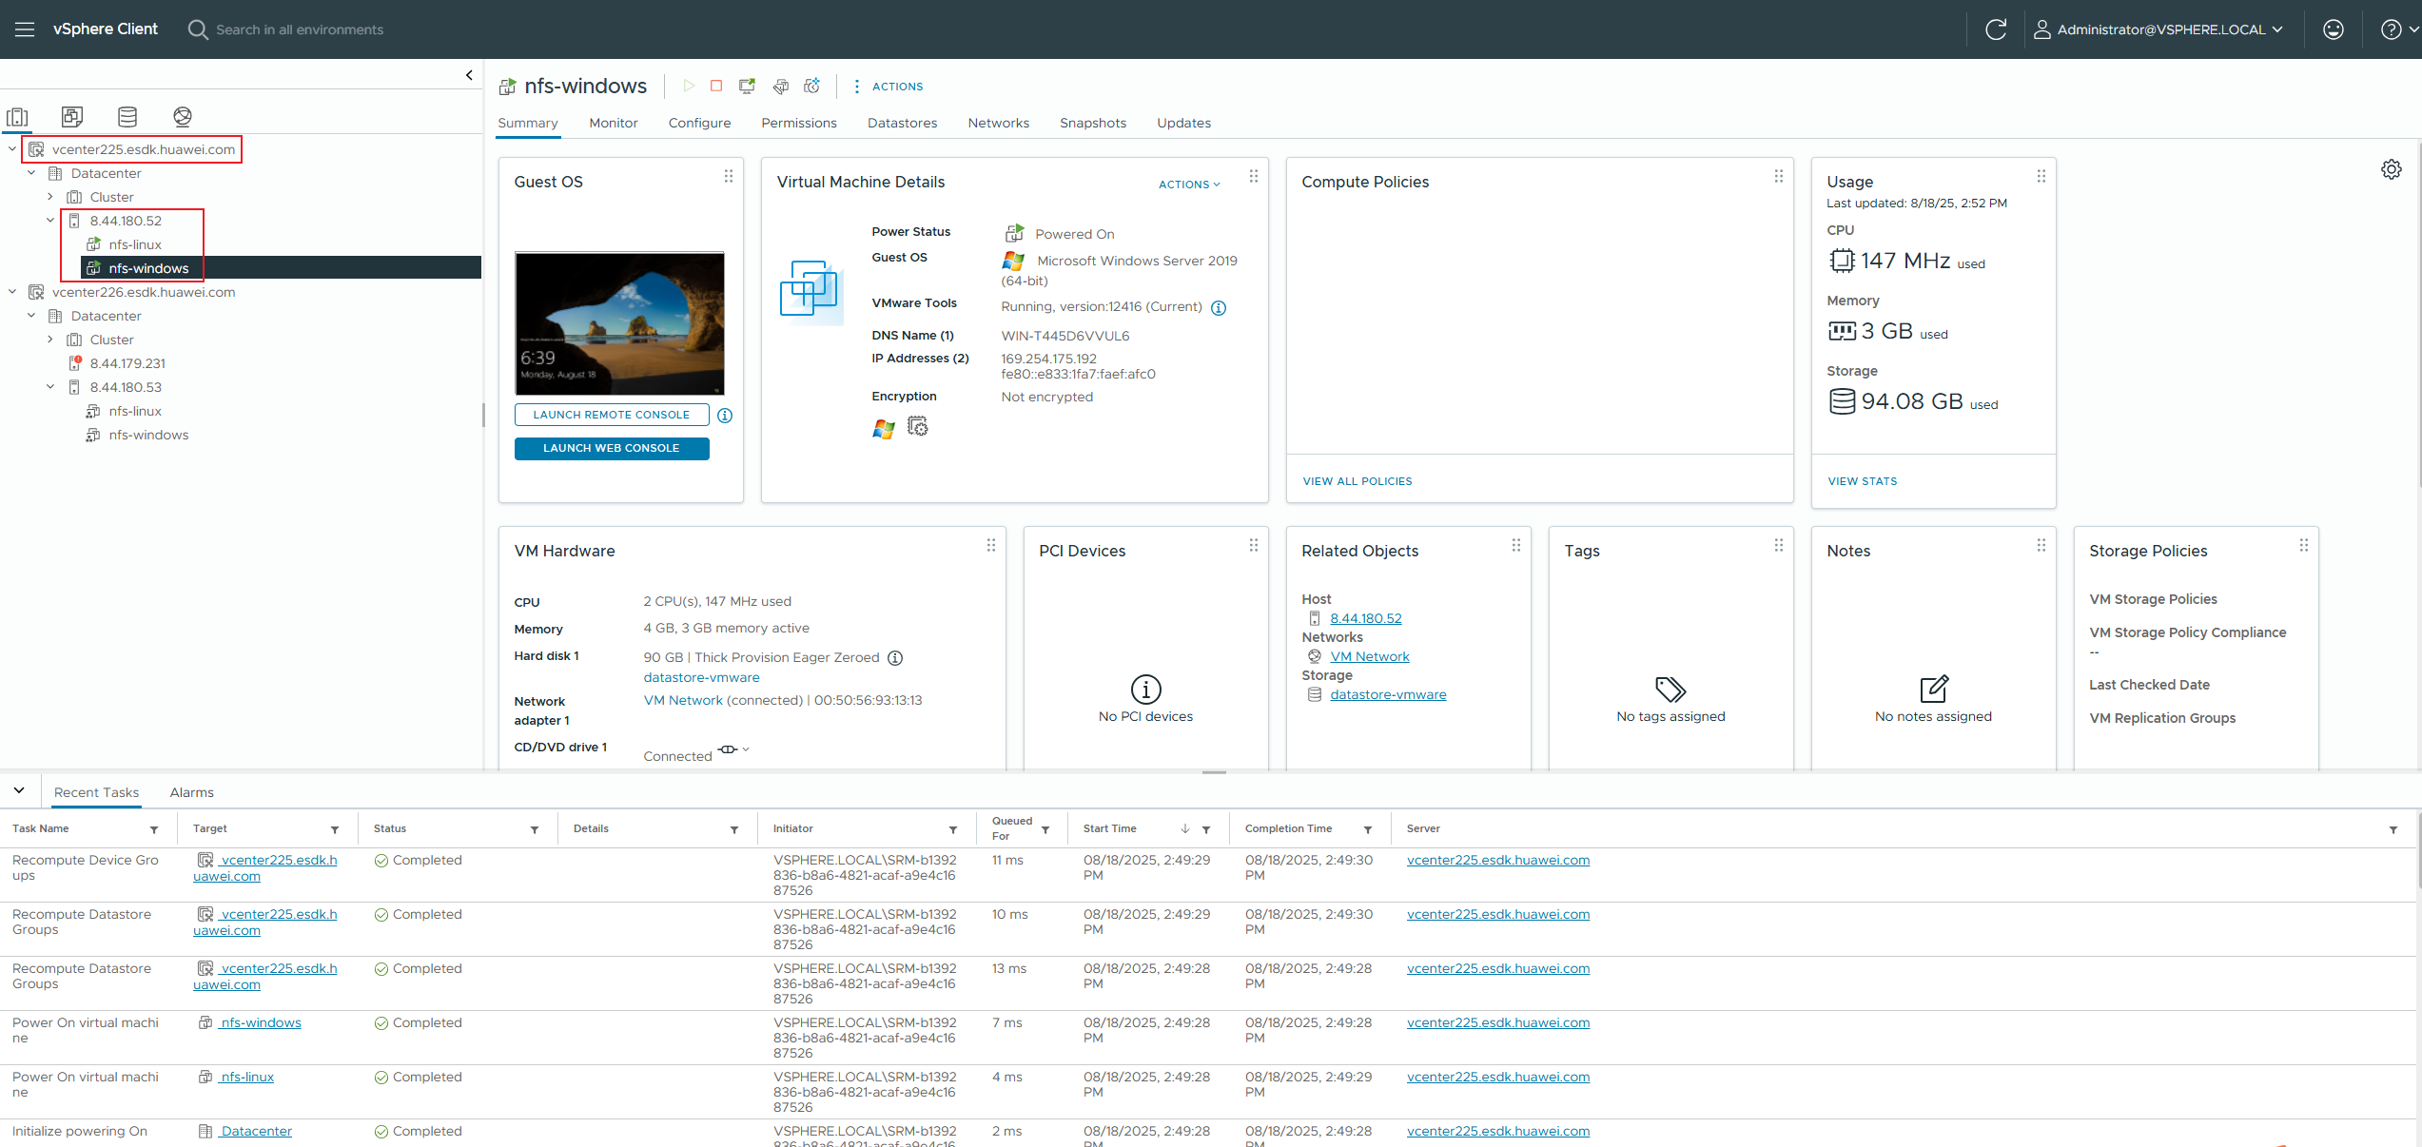Open Datacenter target link in tasks
Screen dimensions: 2422x1147
click(x=257, y=1132)
